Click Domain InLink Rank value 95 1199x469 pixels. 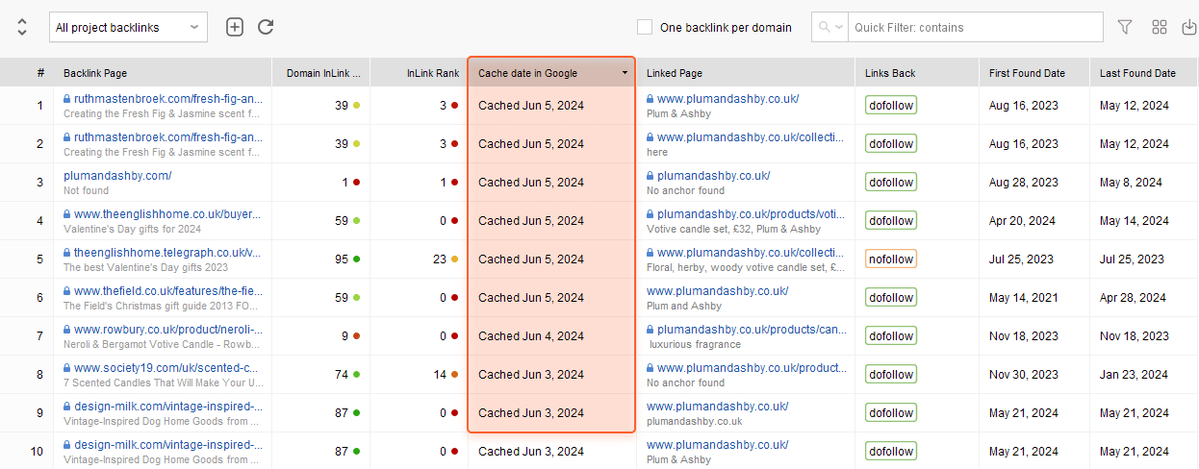coord(342,259)
